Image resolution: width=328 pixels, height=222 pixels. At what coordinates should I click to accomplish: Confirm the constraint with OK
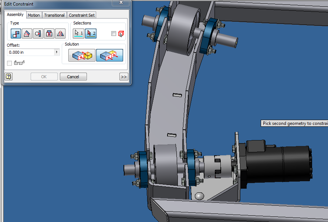(44, 77)
